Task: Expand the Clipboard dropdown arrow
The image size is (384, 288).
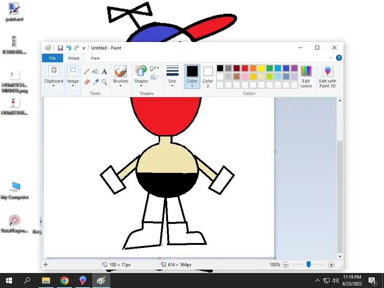Action: 54,86
